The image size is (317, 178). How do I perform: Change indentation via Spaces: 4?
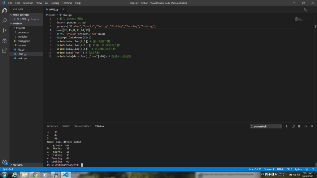point(269,169)
